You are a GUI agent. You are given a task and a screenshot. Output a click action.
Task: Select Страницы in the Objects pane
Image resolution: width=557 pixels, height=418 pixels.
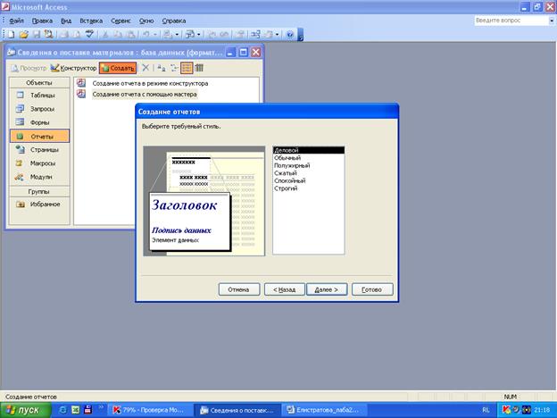pos(39,150)
